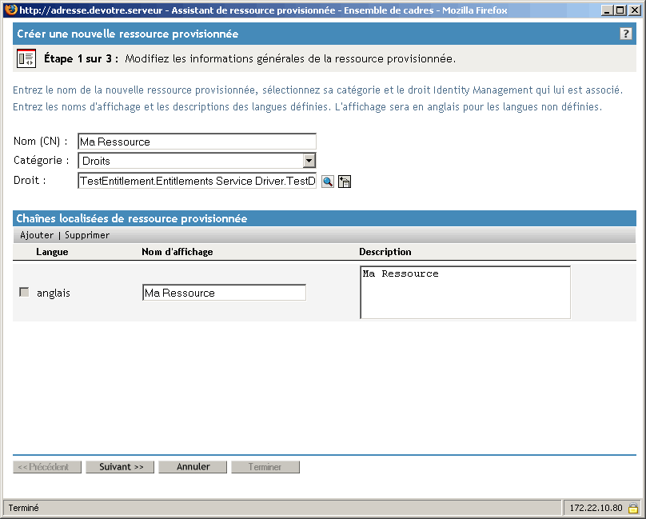Screen dimensions: 646x519
Task: Click the Terminé status bar text
Action: coord(23,508)
